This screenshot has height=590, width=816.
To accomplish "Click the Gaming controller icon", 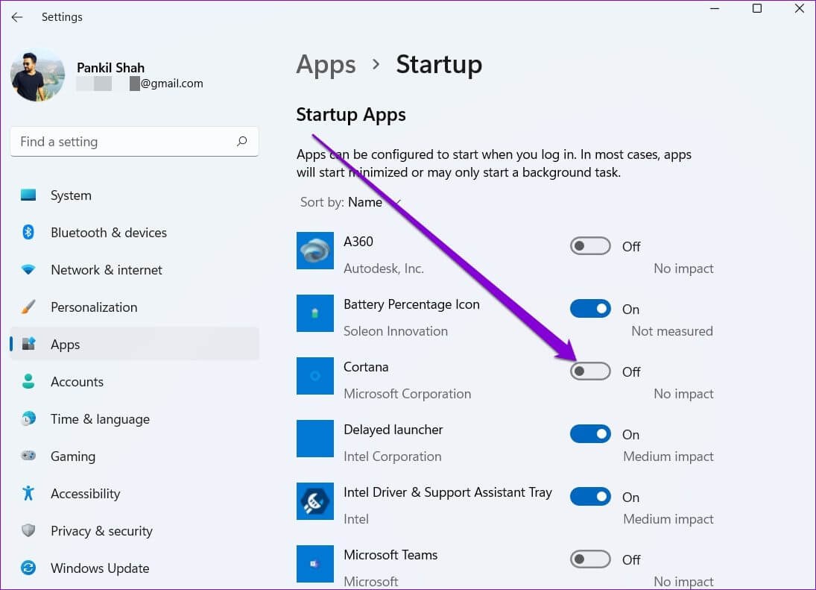I will coord(28,456).
